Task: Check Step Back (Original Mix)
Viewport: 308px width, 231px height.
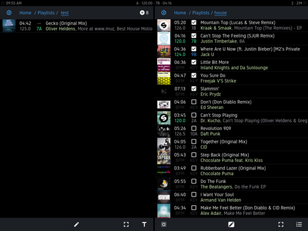Action: click(x=193, y=155)
